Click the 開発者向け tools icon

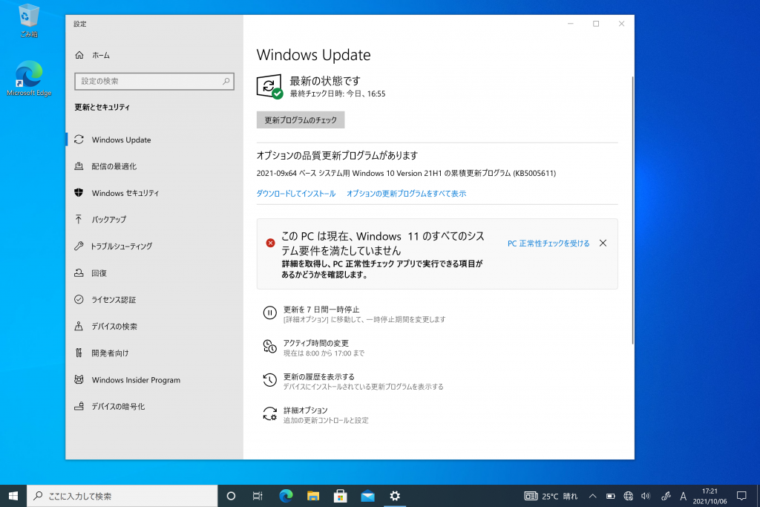click(x=79, y=353)
